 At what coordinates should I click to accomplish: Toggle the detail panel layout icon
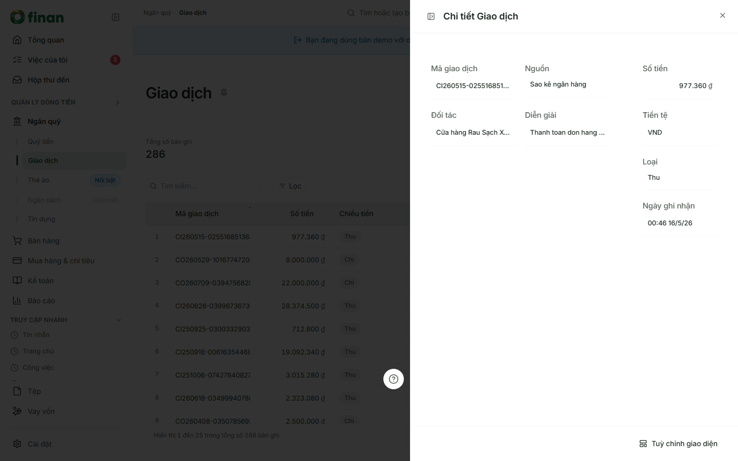[x=431, y=16]
